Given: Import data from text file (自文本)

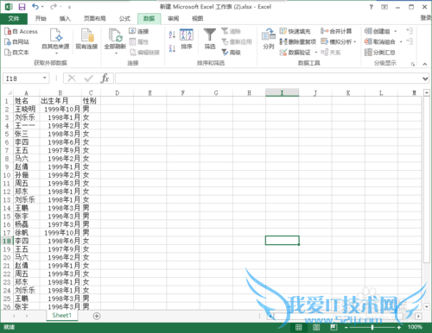Looking at the screenshot, I should [x=16, y=53].
